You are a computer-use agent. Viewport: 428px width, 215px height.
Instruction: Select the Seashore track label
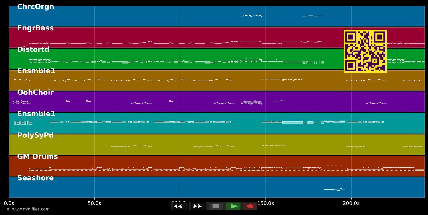[x=35, y=178]
